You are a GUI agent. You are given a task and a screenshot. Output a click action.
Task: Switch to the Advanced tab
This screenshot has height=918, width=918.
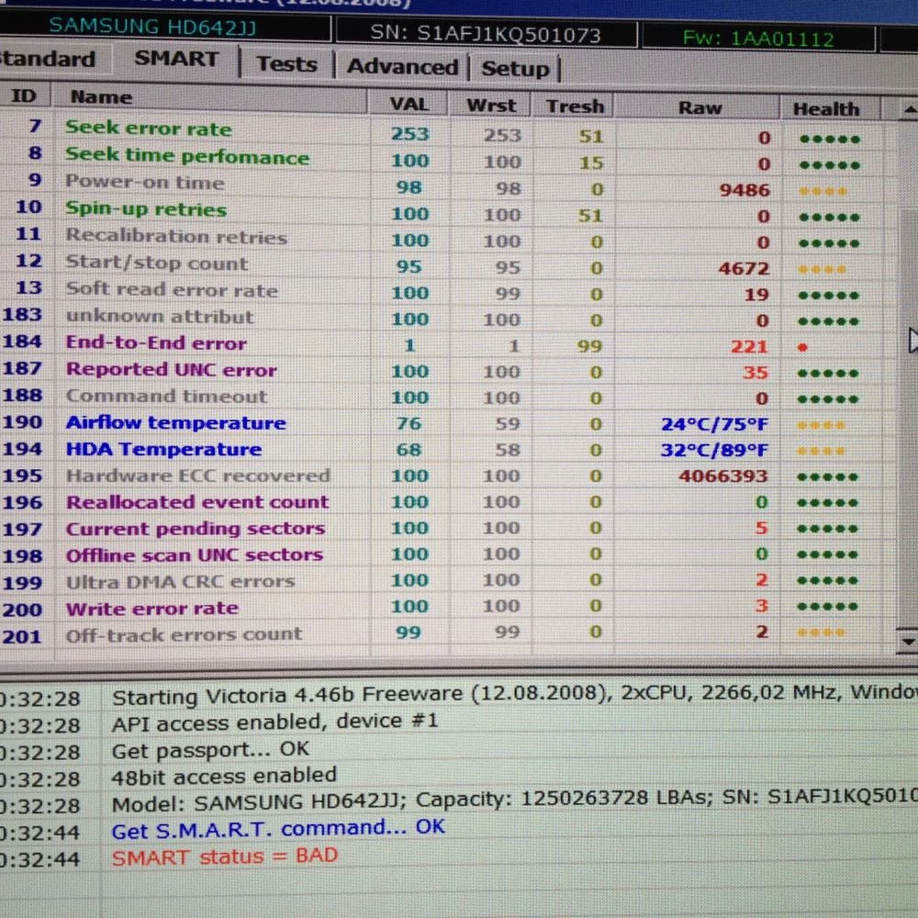click(x=402, y=66)
